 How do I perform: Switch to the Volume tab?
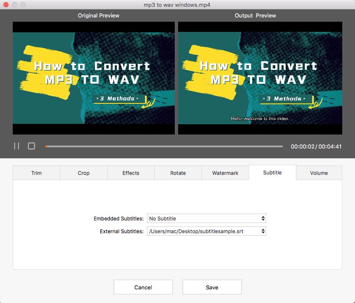319,173
